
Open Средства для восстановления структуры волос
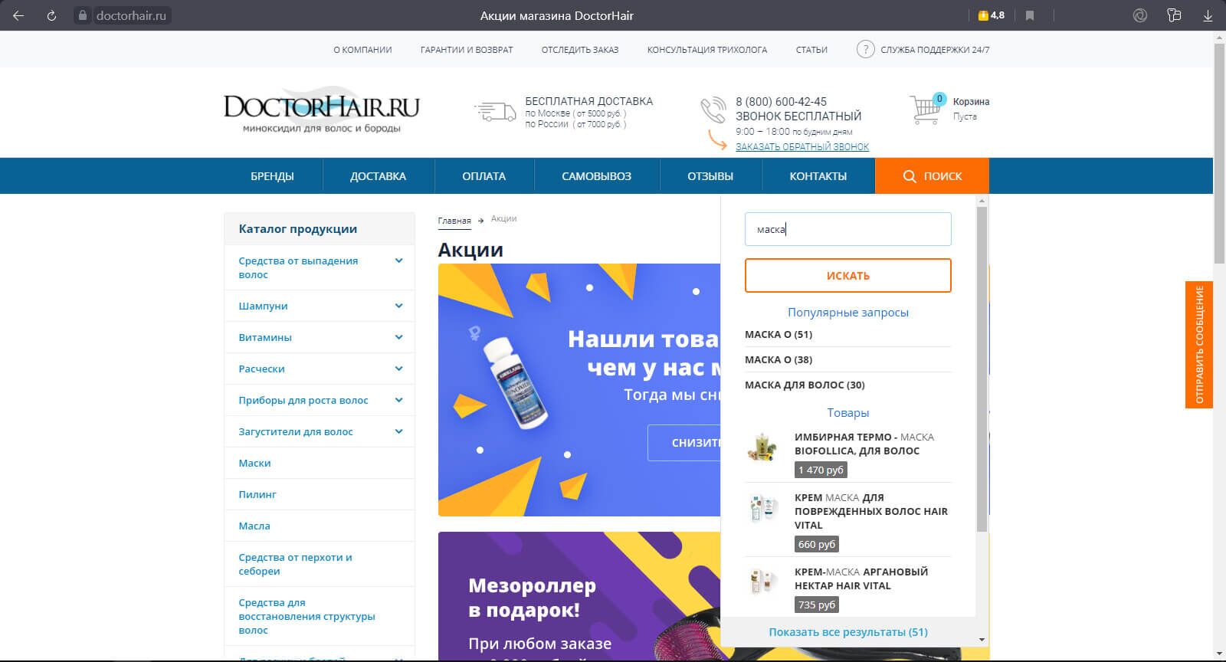point(306,616)
